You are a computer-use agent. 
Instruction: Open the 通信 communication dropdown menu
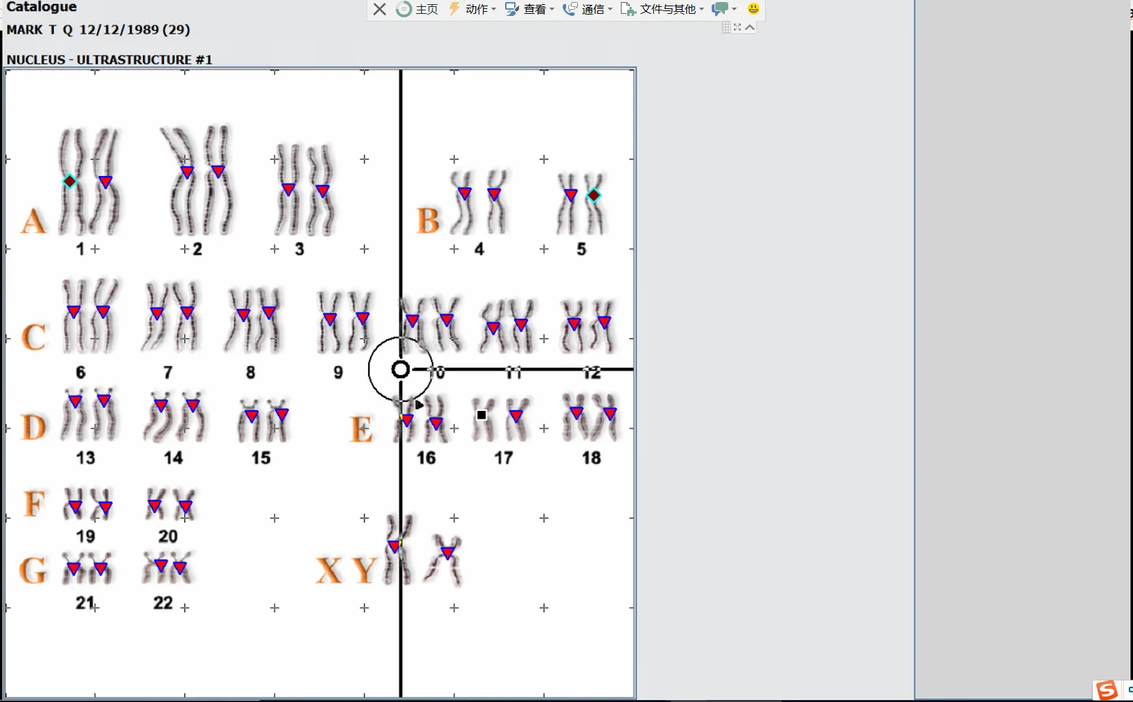click(x=588, y=9)
